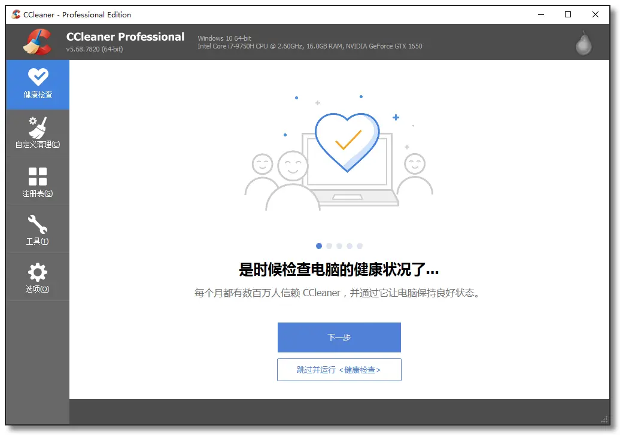Switch to the fourth carousel page dot

[x=349, y=246]
